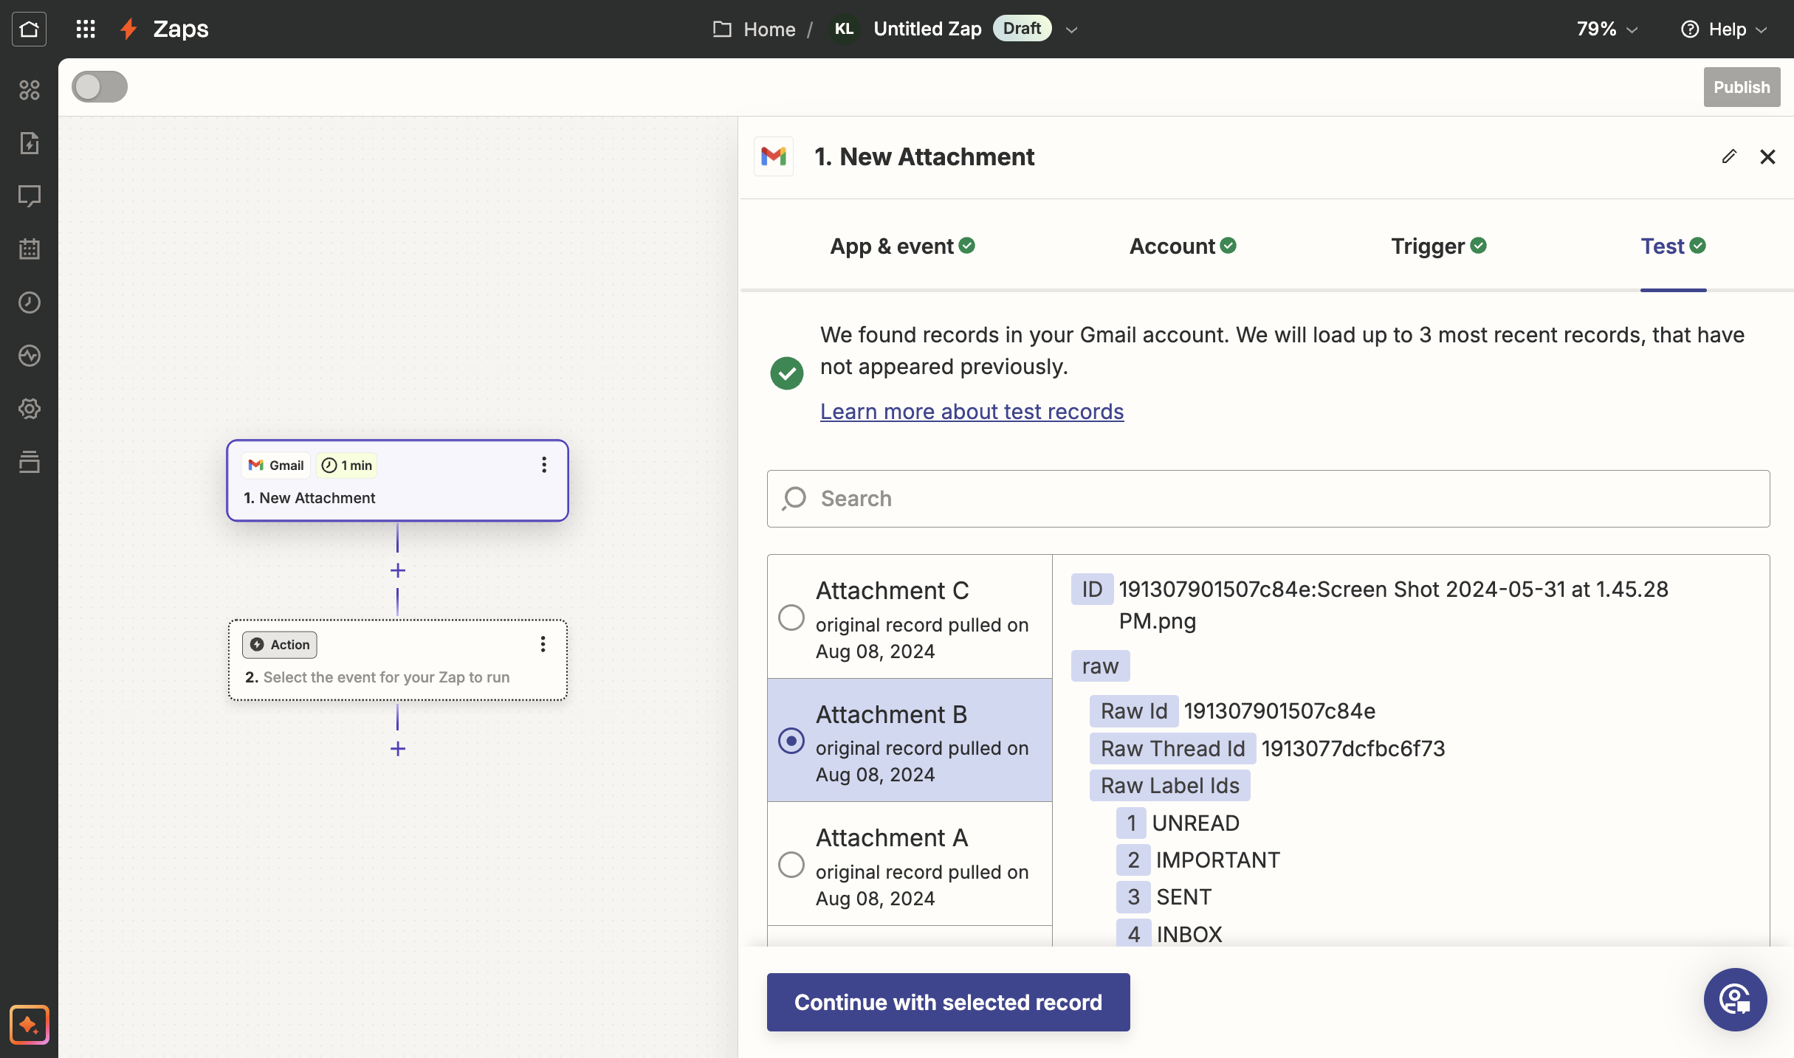Select the 1. New Attachment step card
The height and width of the screenshot is (1058, 1794).
(x=398, y=481)
